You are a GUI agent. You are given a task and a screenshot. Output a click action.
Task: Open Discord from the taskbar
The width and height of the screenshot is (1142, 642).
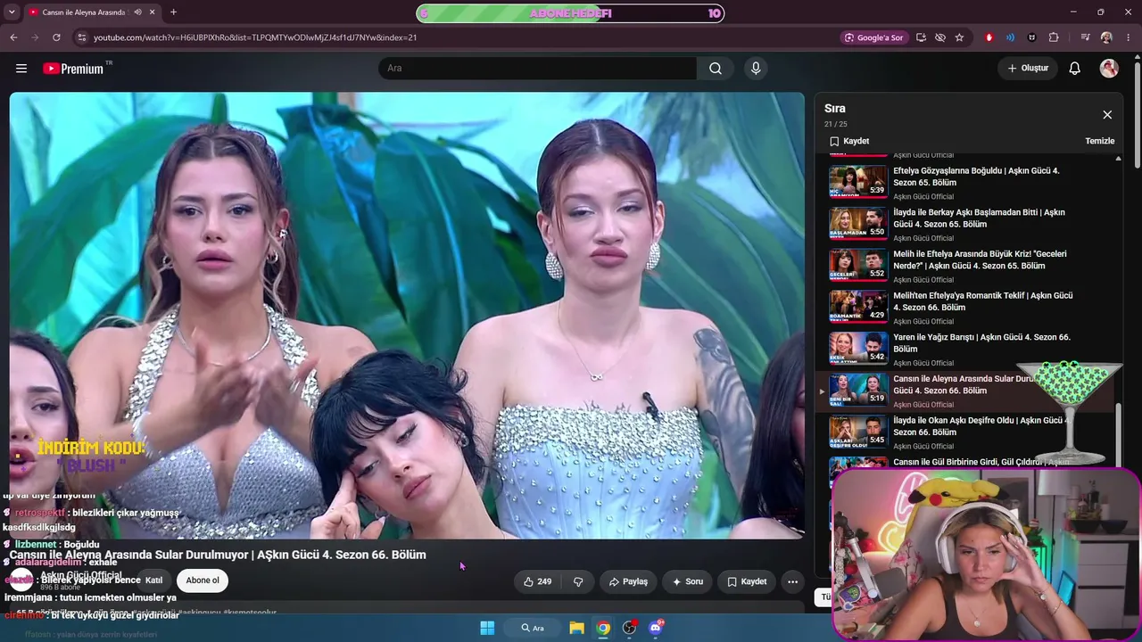point(656,628)
